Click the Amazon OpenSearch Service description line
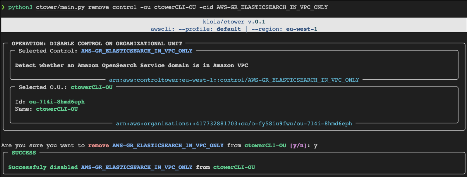This screenshot has height=177, width=467. [131, 65]
